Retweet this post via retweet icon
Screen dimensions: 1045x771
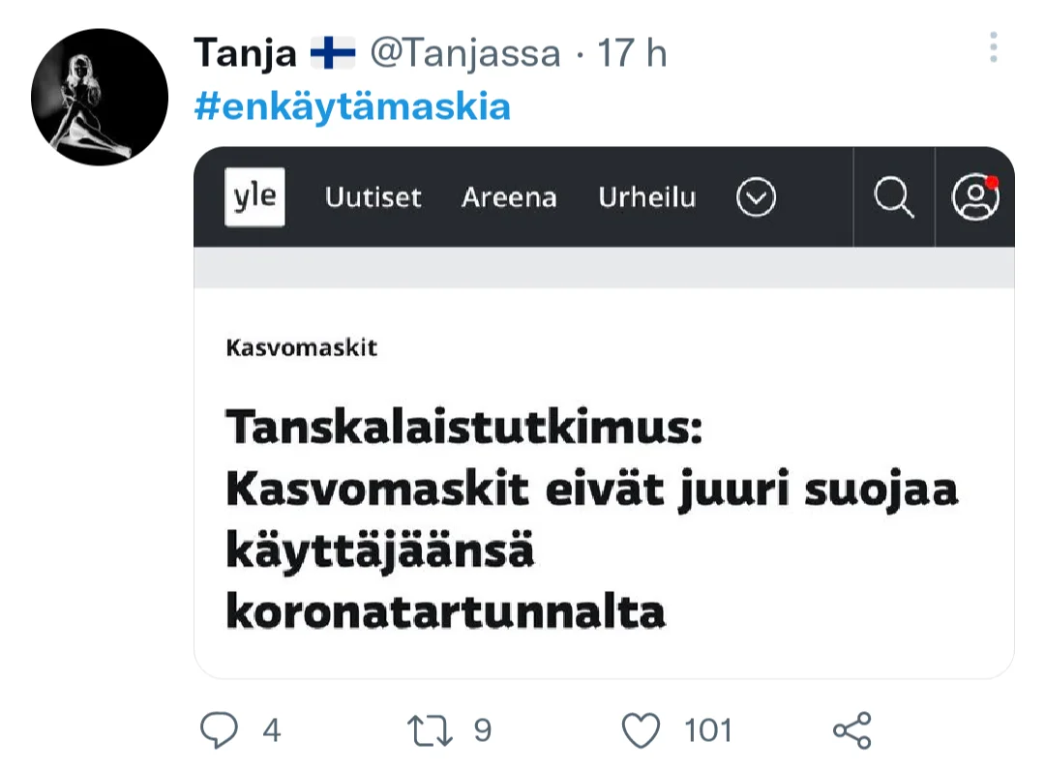point(432,730)
